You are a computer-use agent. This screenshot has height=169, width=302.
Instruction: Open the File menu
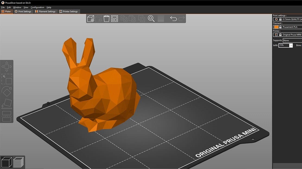pyautogui.click(x=3, y=7)
